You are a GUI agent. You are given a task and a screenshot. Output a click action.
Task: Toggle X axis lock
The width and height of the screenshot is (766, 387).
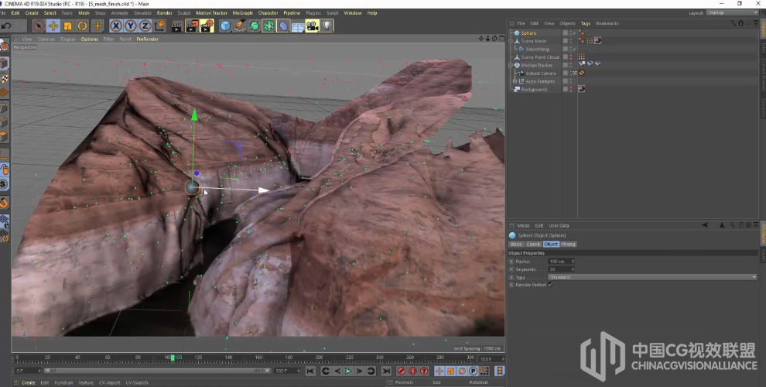pos(116,26)
